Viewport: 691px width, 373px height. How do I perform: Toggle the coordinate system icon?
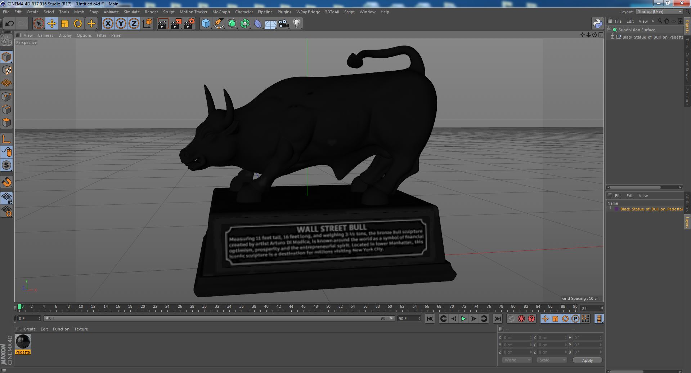point(147,24)
